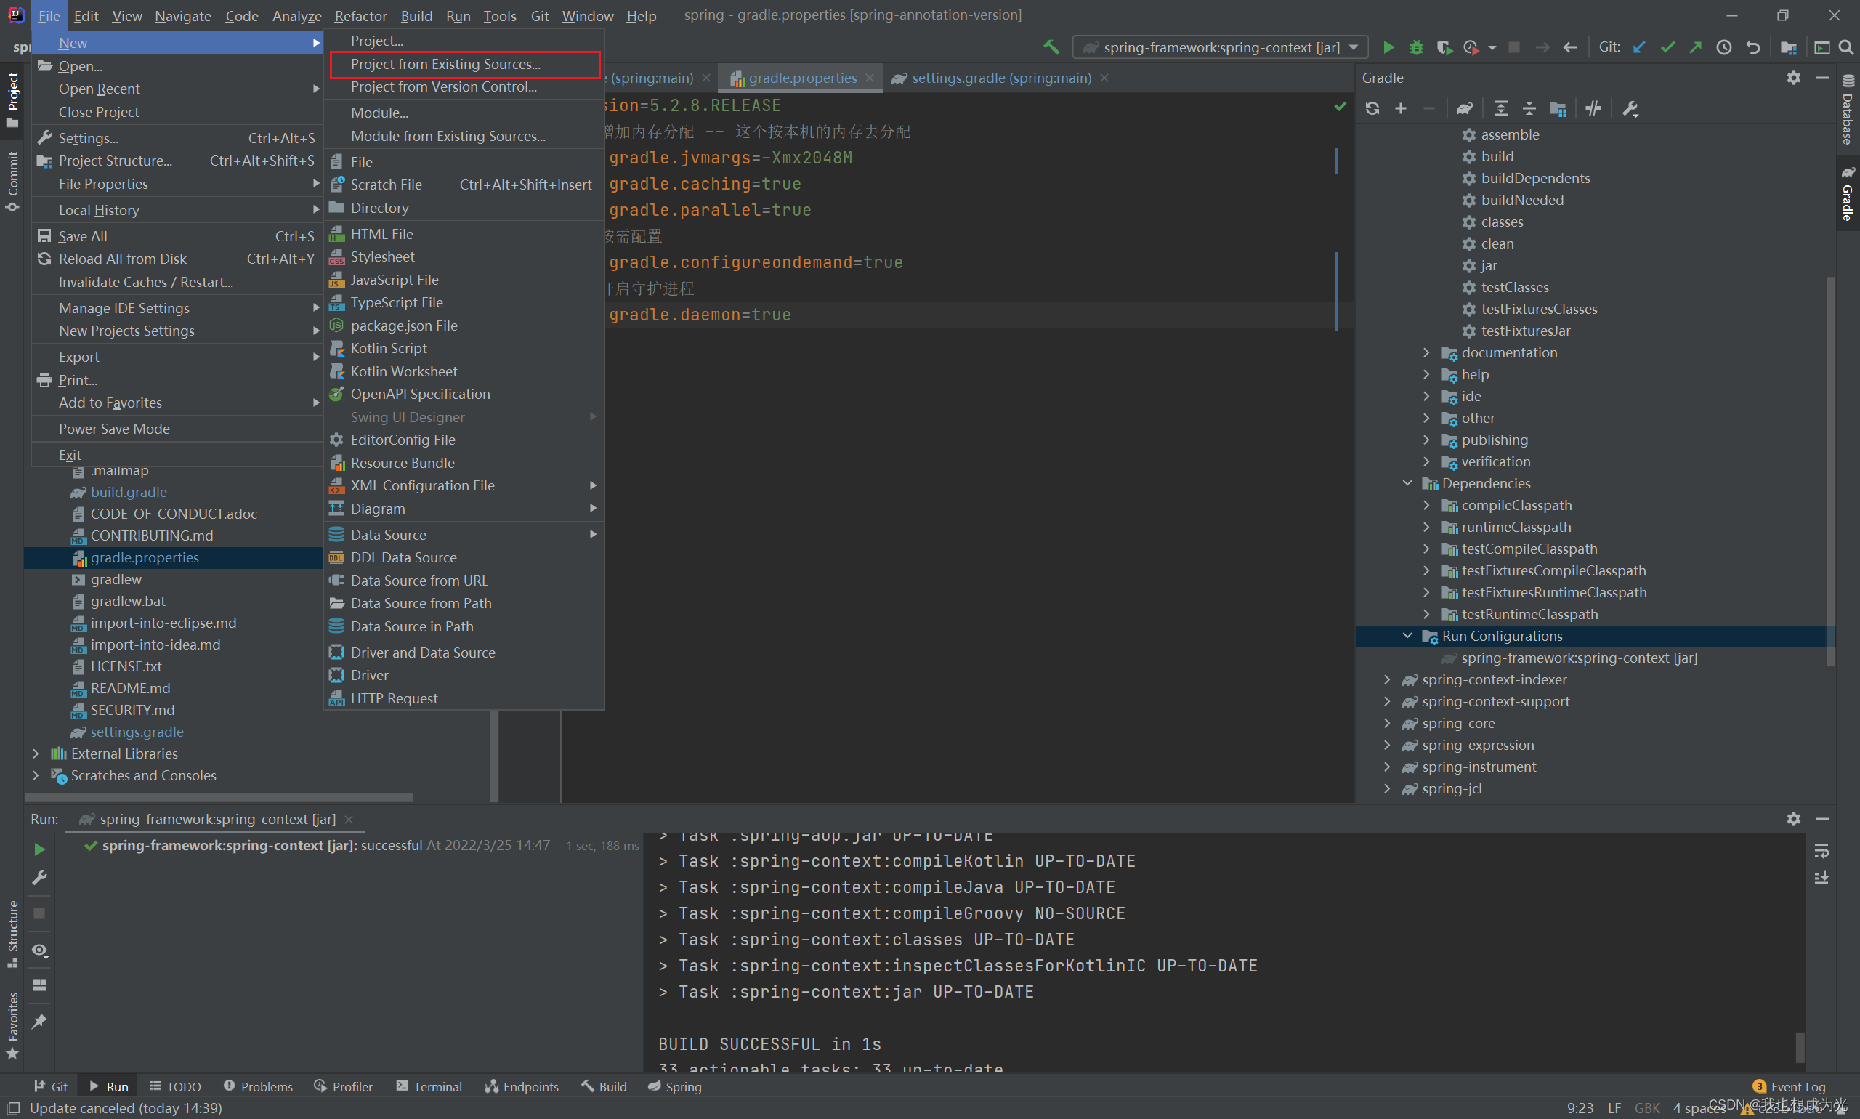Click Collapse All icon in Gradle toolbar
This screenshot has height=1119, width=1860.
coord(1529,108)
